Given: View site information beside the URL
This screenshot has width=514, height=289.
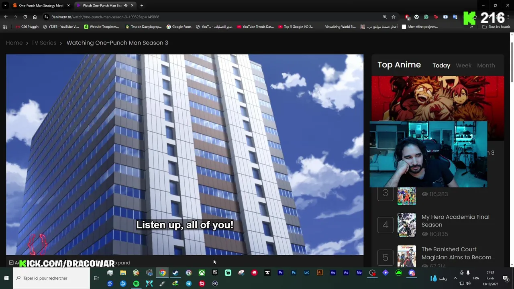Looking at the screenshot, I should (46, 17).
